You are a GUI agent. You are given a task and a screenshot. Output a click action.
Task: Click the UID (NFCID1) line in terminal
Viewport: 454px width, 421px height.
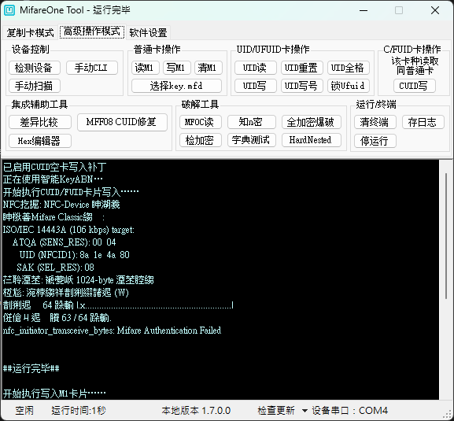pyautogui.click(x=75, y=255)
